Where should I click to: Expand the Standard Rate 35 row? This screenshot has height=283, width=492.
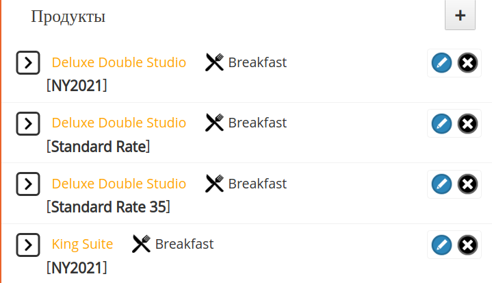coord(28,184)
